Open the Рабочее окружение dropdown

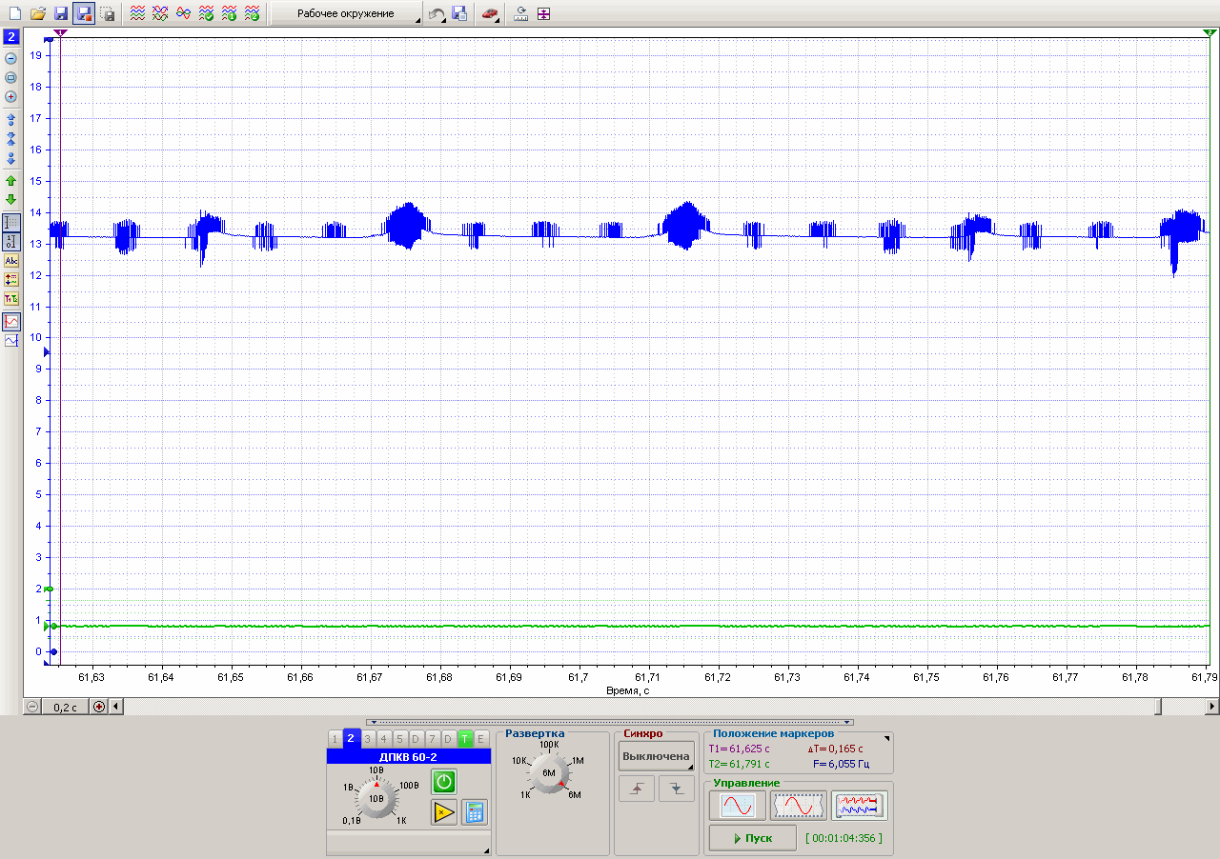pyautogui.click(x=346, y=13)
